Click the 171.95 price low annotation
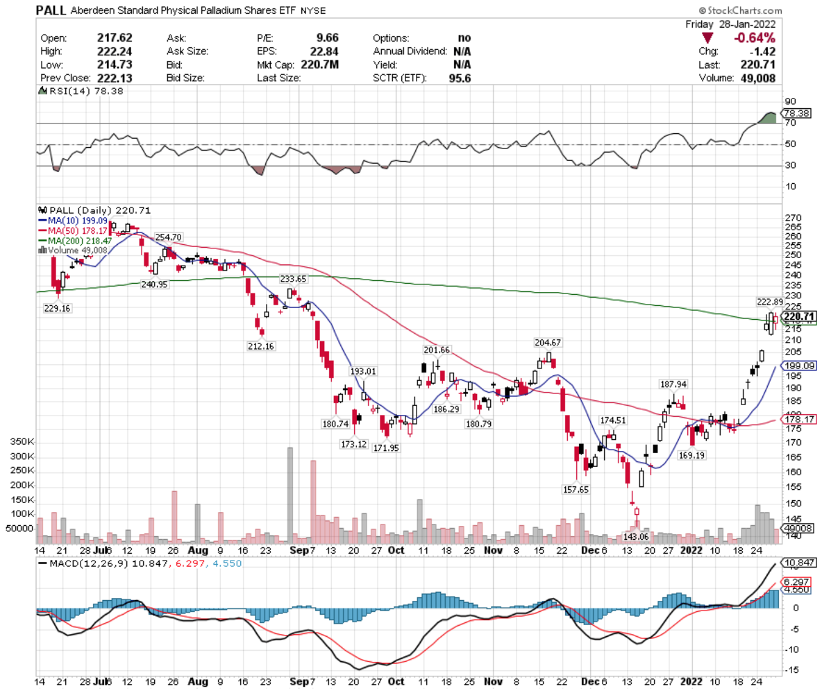The width and height of the screenshot is (822, 691). [387, 448]
